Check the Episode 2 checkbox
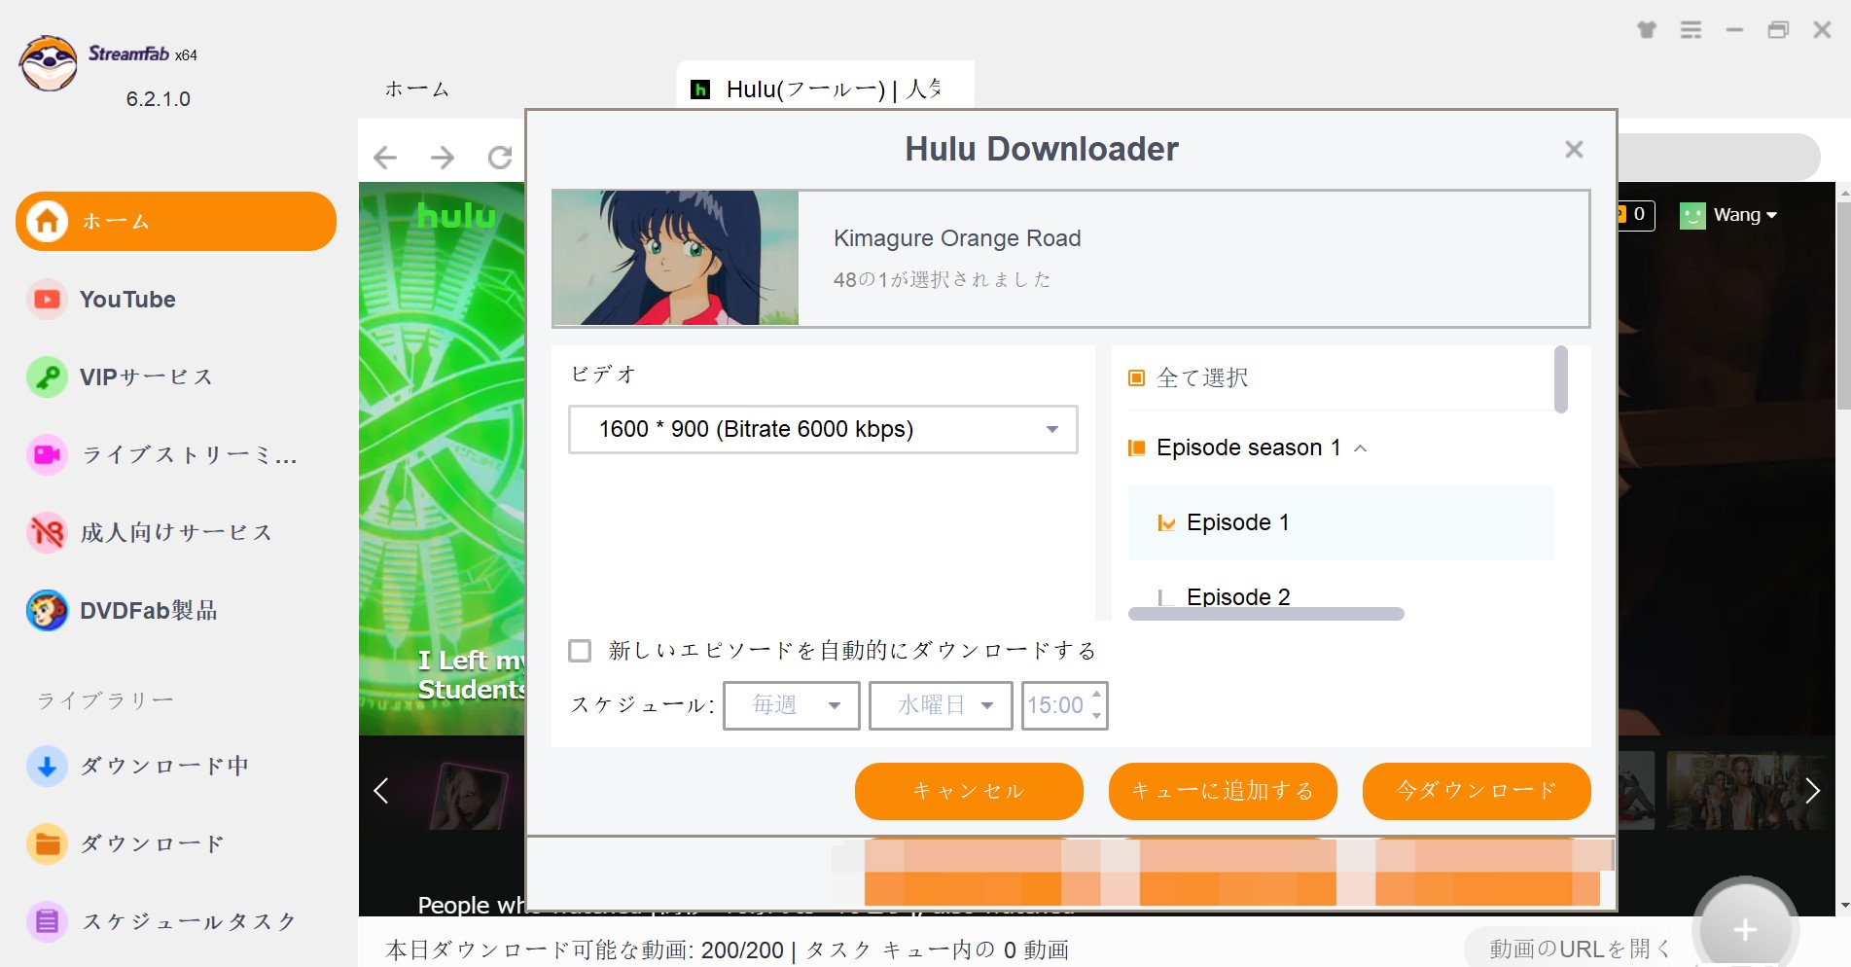The width and height of the screenshot is (1851, 967). (1166, 597)
